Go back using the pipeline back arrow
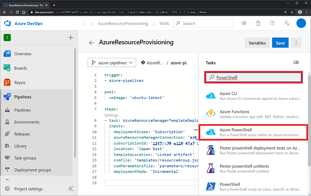311x196 pixels. [x=91, y=43]
